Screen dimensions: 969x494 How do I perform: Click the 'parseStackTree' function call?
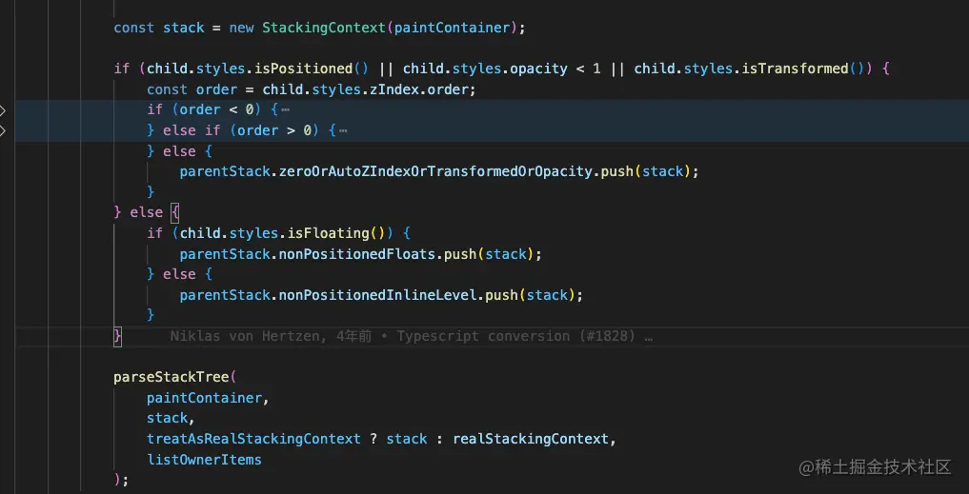coord(172,377)
